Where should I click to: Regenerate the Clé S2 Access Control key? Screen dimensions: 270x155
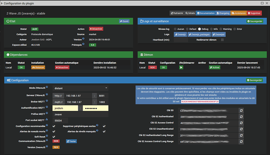[241, 123]
